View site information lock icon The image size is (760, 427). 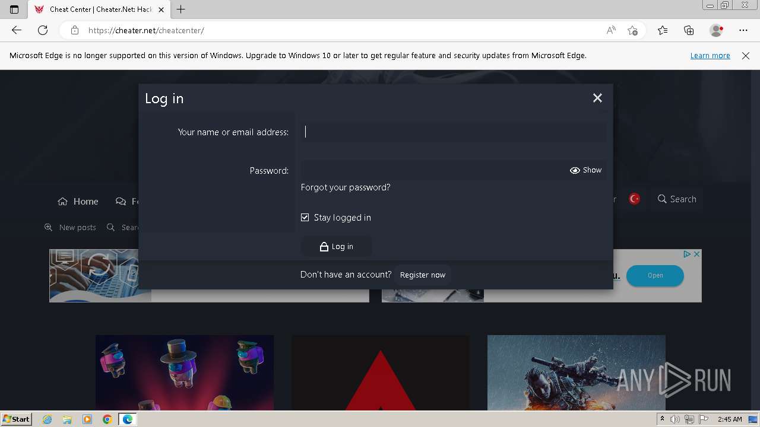click(74, 30)
